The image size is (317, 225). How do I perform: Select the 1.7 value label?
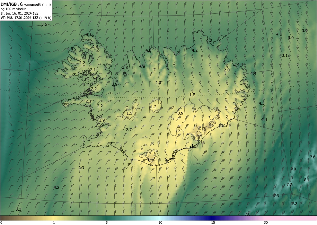coord(192,95)
